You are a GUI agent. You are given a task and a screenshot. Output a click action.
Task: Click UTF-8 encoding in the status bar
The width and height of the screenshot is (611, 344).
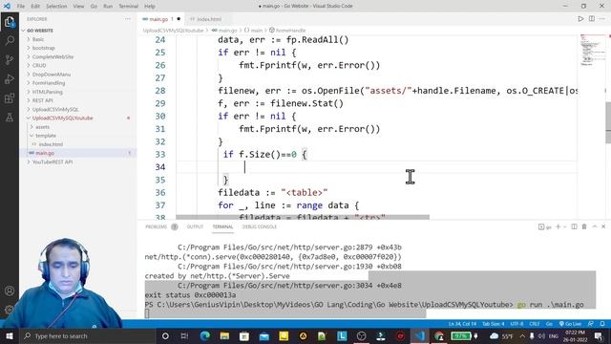pos(516,324)
